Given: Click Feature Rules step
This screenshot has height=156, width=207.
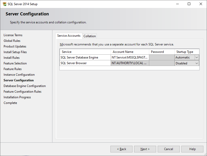Looking at the screenshot, I should [13, 69].
